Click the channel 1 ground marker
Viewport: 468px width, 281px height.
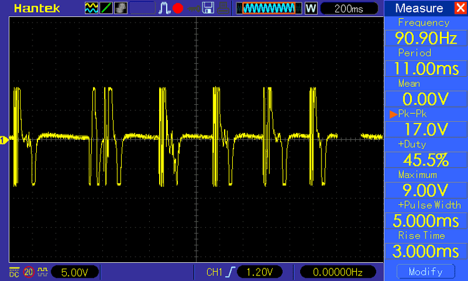point(4,140)
